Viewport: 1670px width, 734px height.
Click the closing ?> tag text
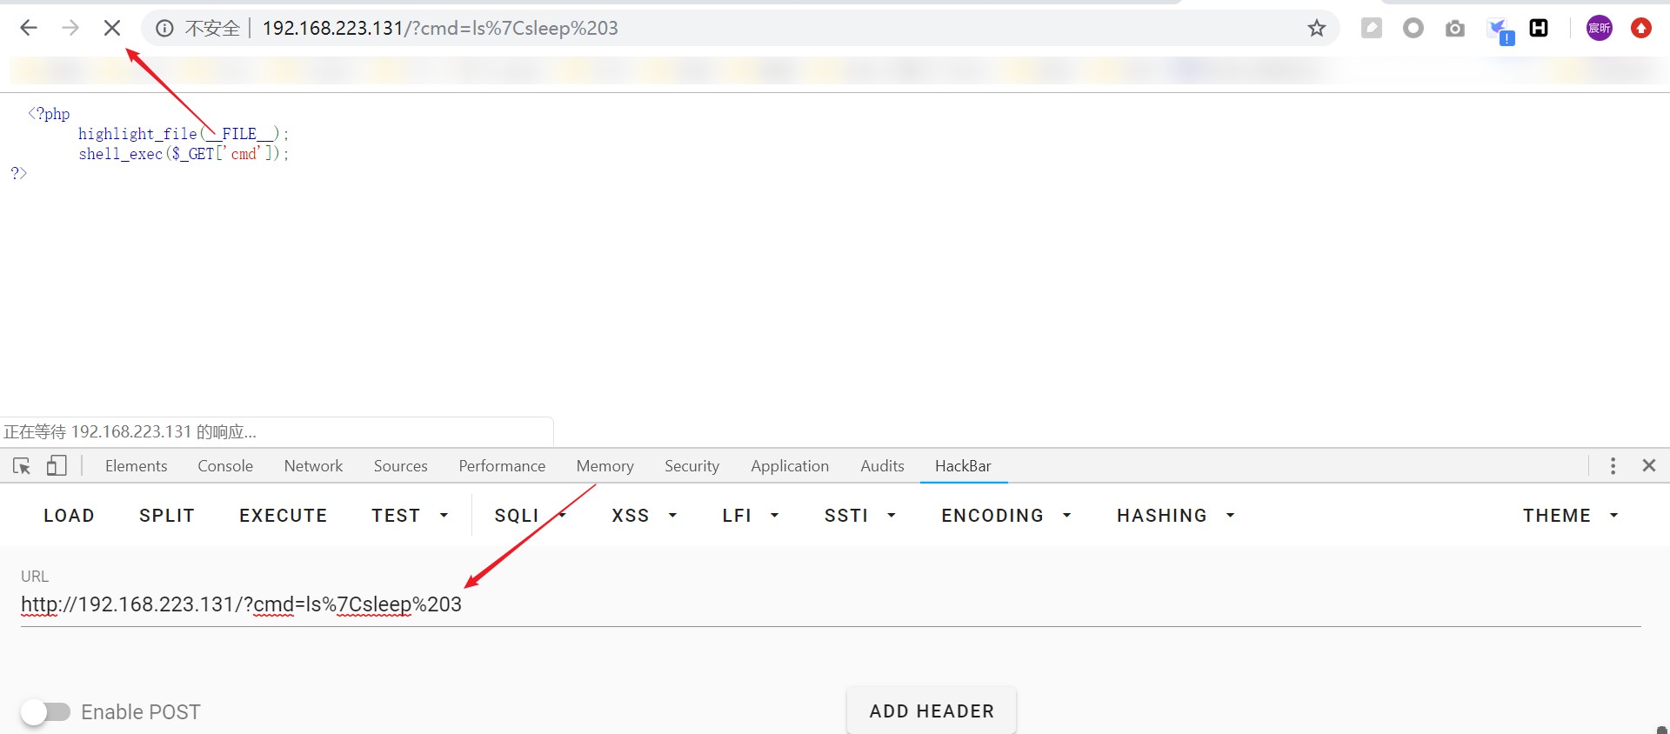pos(18,173)
